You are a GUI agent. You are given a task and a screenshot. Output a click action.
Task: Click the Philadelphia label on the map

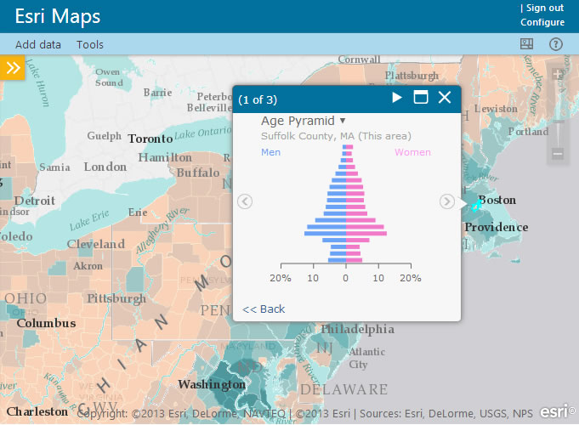tap(357, 329)
